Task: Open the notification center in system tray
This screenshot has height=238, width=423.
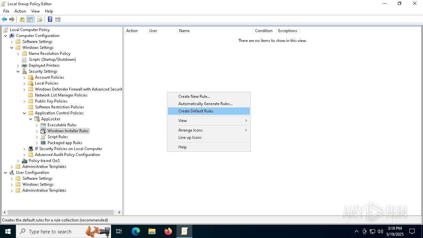Action: click(412, 231)
